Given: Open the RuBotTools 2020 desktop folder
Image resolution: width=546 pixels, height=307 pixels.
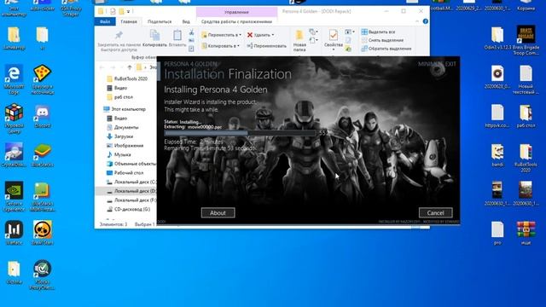Looking at the screenshot, I should [x=526, y=158].
